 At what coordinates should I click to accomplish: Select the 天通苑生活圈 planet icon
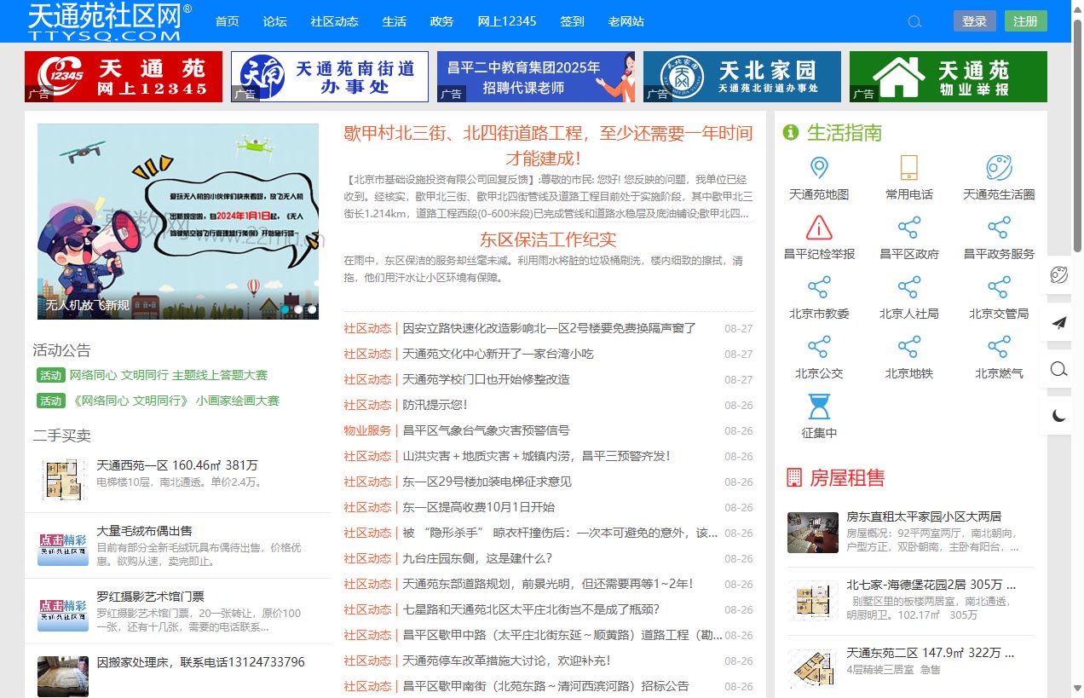pos(999,168)
